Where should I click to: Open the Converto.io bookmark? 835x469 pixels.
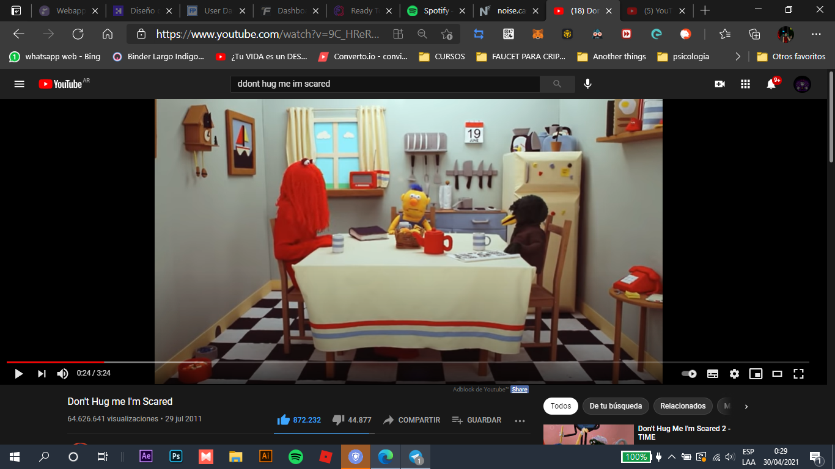[x=363, y=57]
